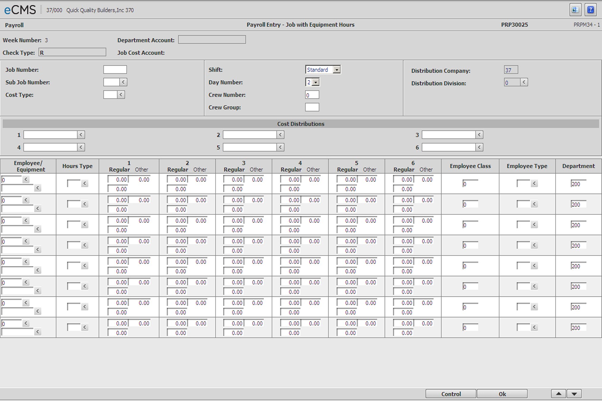Click Department field in first grid row
The width and height of the screenshot is (602, 401).
coord(579,184)
